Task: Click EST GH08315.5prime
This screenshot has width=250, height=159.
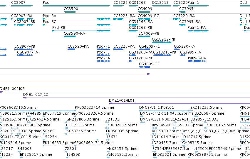Action: coord(197,143)
